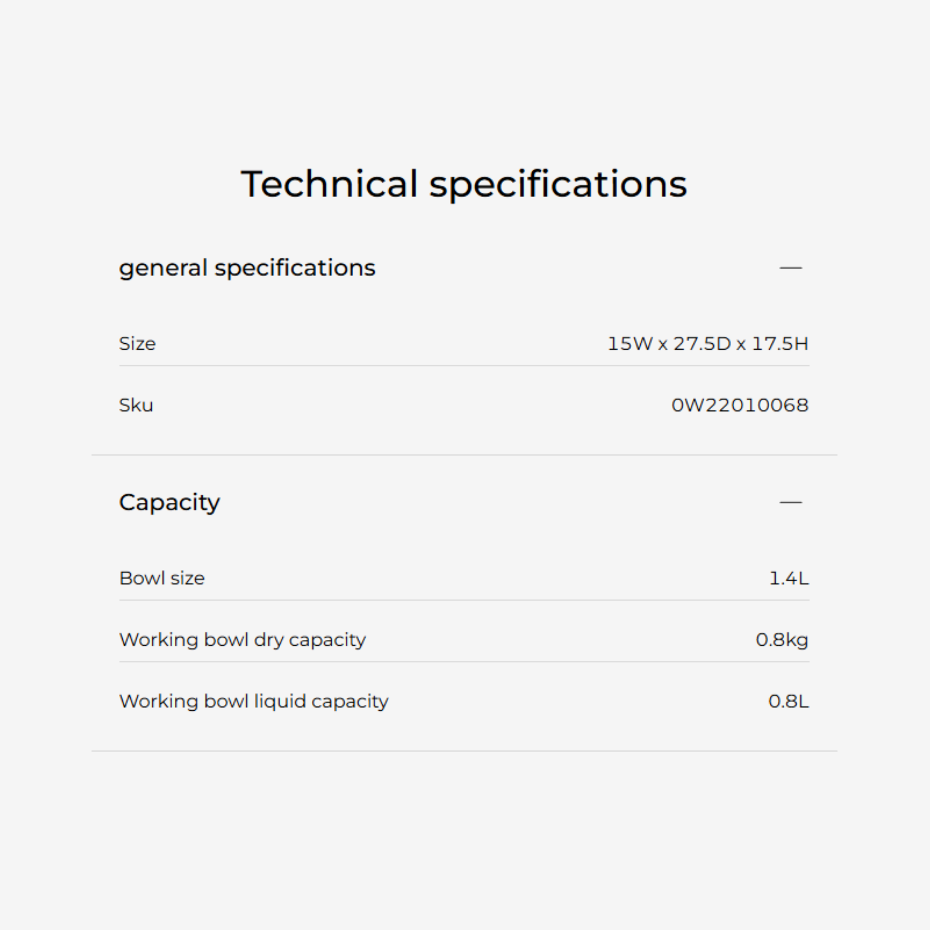930x930 pixels.
Task: Click the 0.8kg dry capacity value
Action: pos(782,640)
